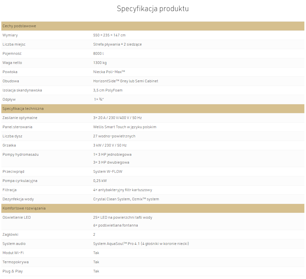Click the System W-FLOW value
This screenshot has width=306, height=279.
coord(108,171)
